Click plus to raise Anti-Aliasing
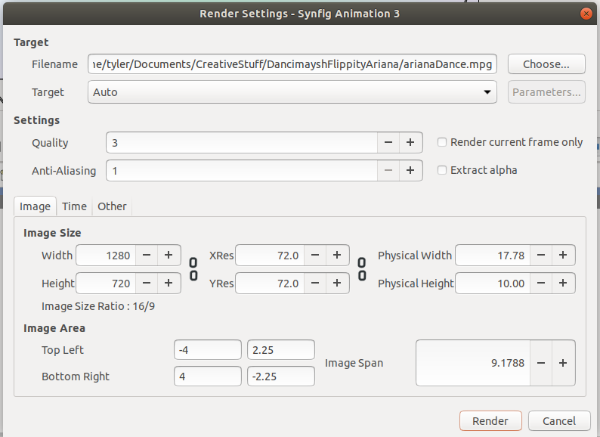Viewport: 600px width, 437px height. tap(410, 170)
